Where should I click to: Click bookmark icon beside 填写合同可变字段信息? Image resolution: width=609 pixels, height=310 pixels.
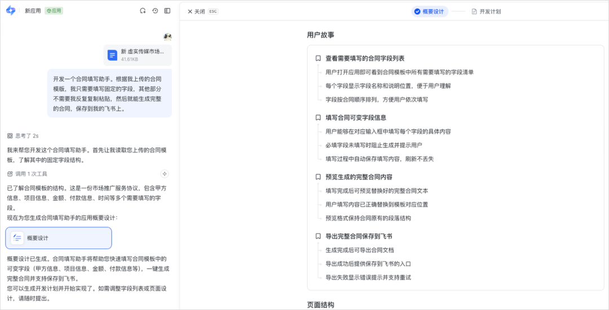tap(318, 118)
